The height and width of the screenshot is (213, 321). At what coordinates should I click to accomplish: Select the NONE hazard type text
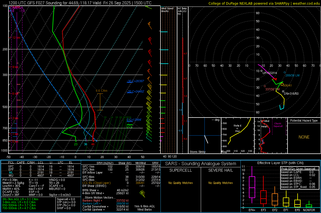304,137
